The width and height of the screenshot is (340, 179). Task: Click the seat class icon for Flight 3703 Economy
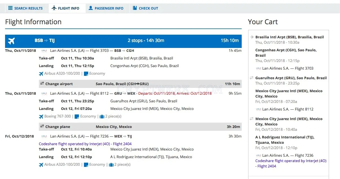[86, 74]
